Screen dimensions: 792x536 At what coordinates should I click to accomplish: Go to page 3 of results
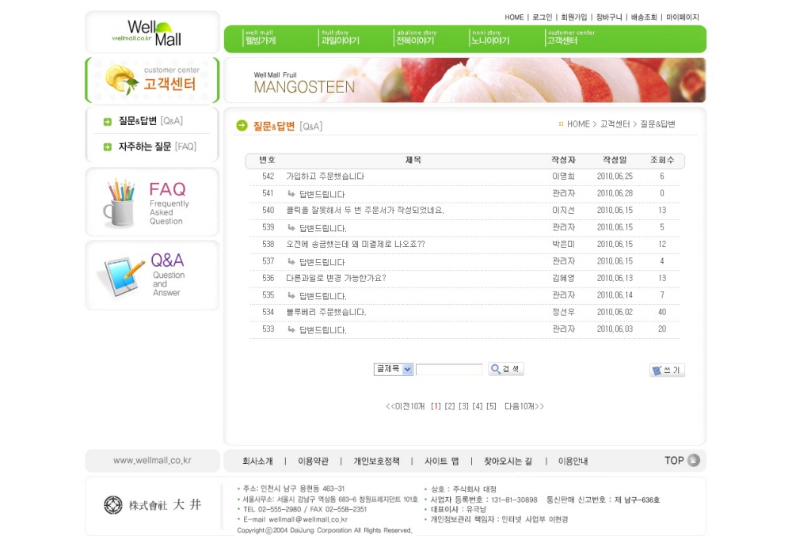[x=464, y=406]
